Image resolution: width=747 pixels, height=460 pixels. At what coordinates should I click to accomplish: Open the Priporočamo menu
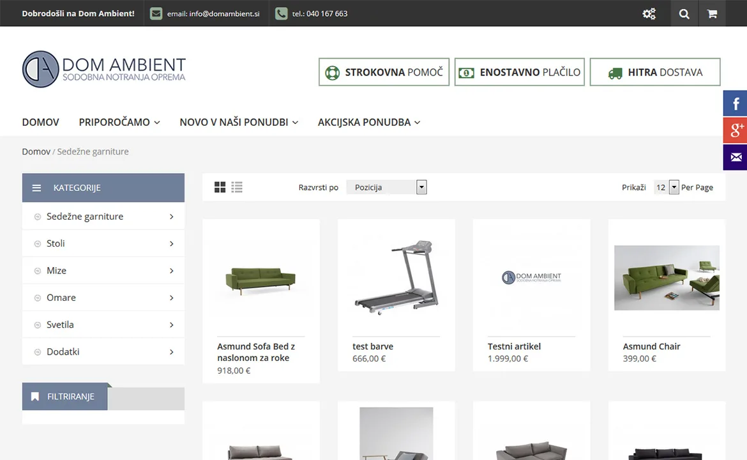click(x=119, y=123)
